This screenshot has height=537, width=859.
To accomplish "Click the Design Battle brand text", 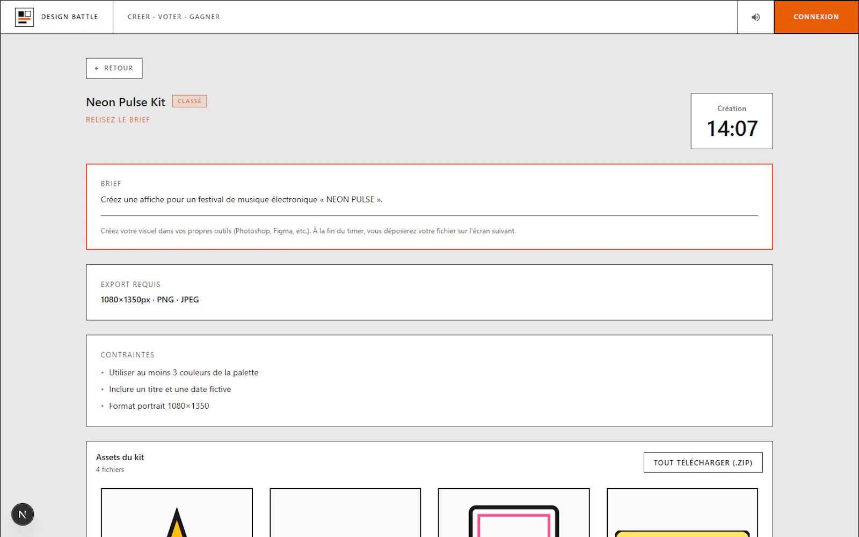I will point(70,17).
